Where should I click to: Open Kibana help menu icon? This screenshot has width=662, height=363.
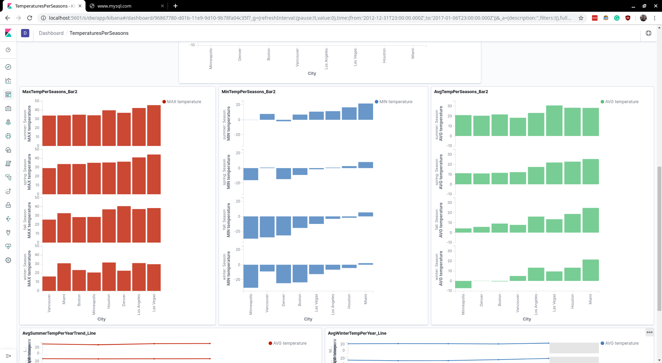coord(649,33)
